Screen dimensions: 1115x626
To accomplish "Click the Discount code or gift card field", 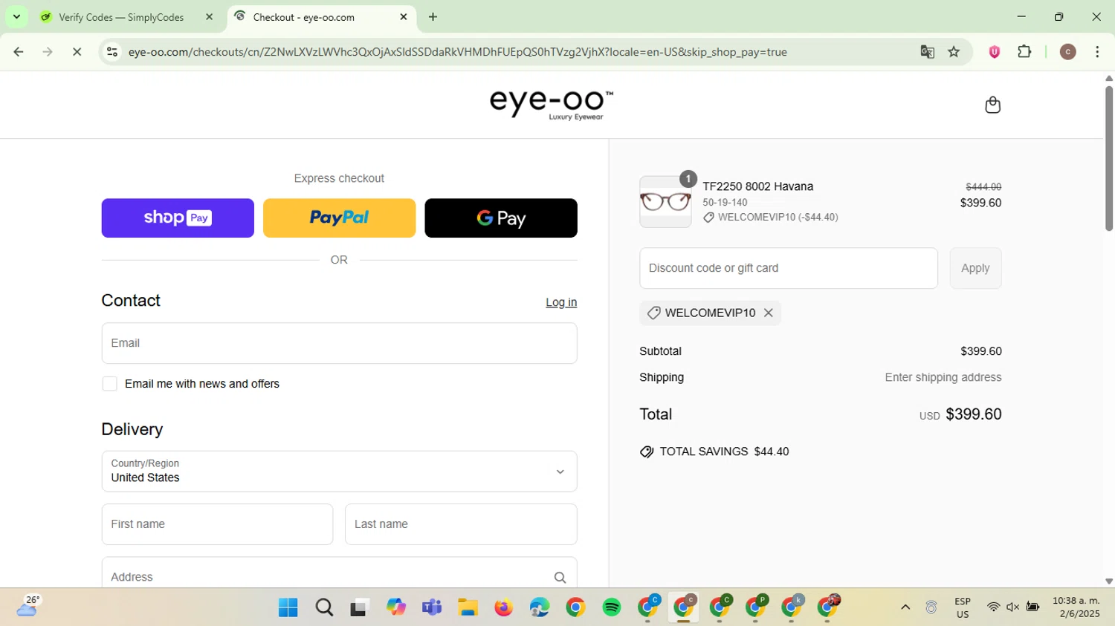I will click(x=789, y=268).
